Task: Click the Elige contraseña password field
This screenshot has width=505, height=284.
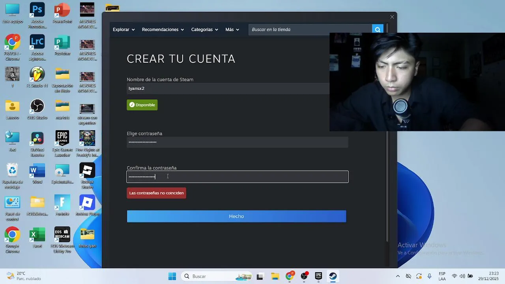Action: [x=237, y=142]
